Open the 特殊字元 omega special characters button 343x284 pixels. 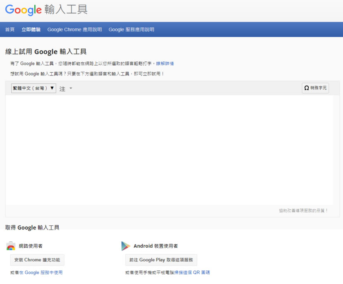tap(315, 88)
